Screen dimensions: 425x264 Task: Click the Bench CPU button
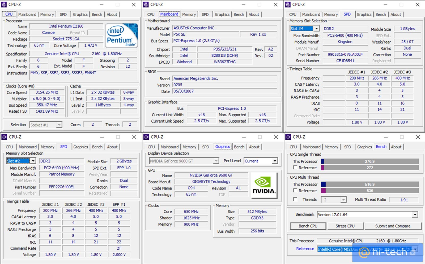pyautogui.click(x=308, y=226)
